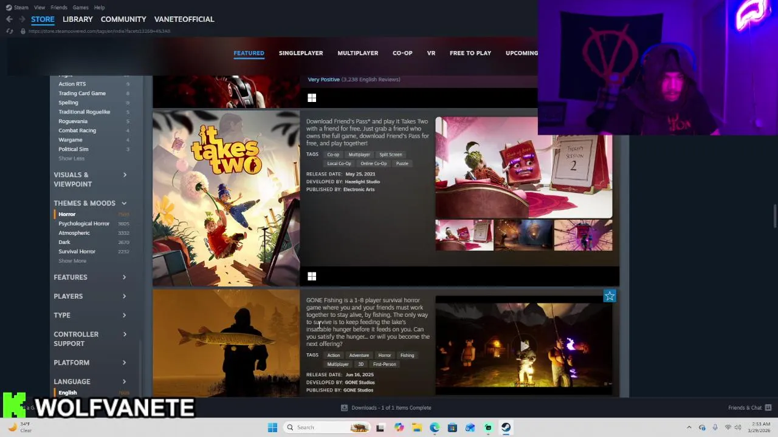Click the Steam back navigation arrow
Screen dimensions: 778x437
tap(9, 19)
